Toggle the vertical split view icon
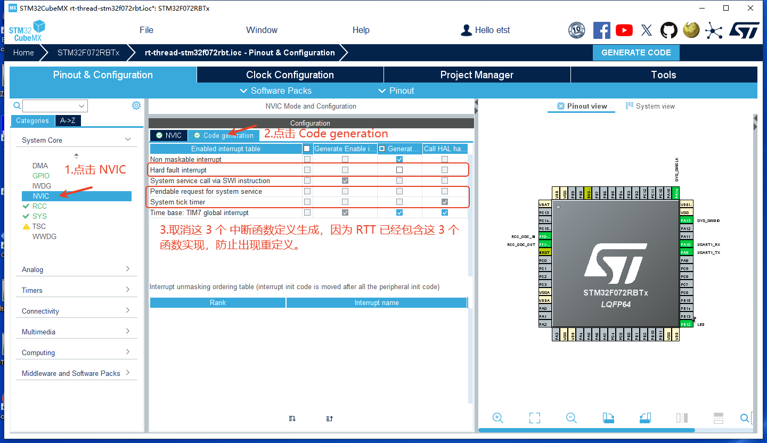 tap(682, 418)
